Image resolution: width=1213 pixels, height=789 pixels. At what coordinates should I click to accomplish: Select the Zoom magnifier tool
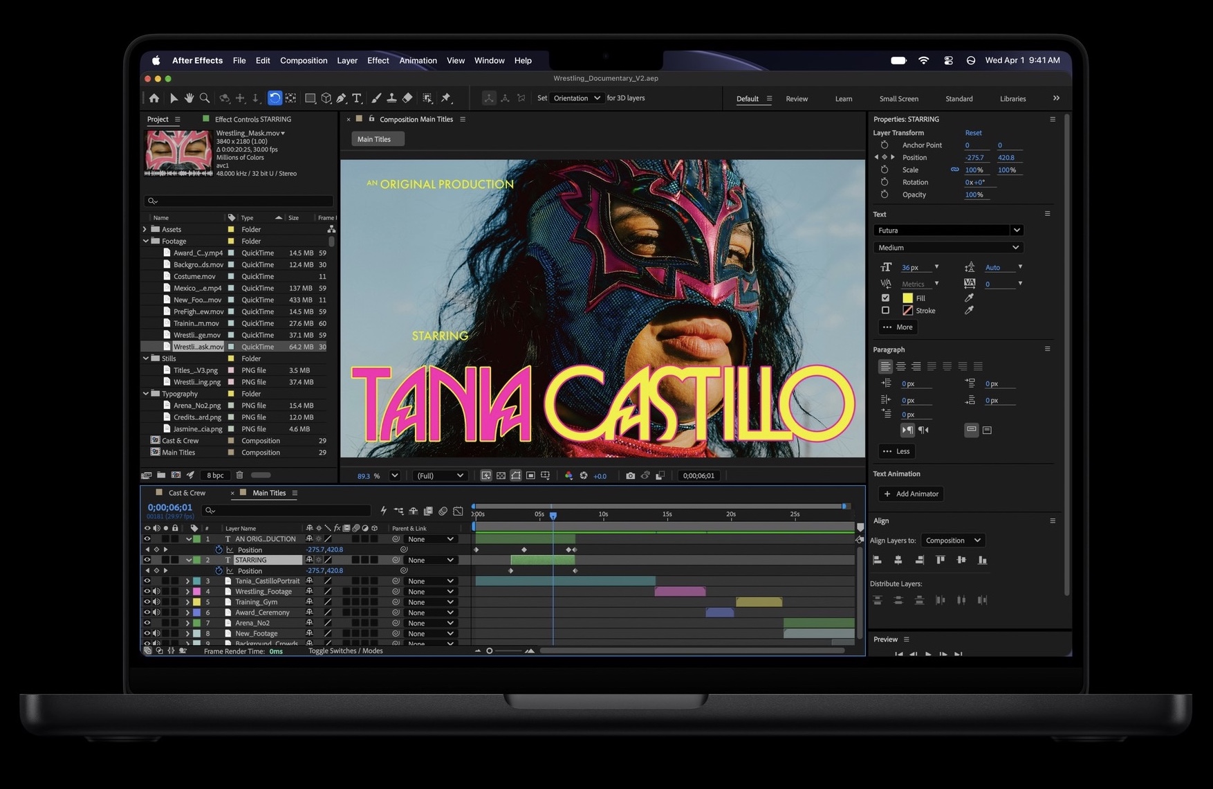coord(205,98)
